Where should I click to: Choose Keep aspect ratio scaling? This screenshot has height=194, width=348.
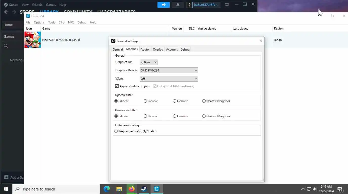pos(116,131)
